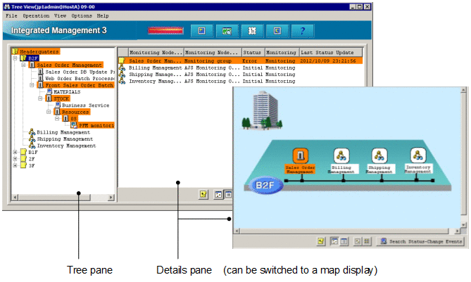
Task: Collapse the OS tree node
Action: click(x=57, y=119)
